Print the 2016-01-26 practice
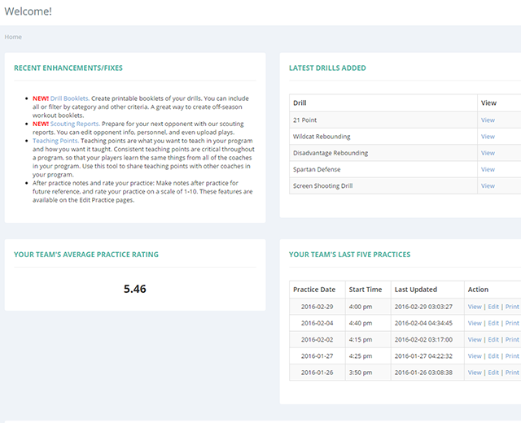The height and width of the screenshot is (423, 521). pyautogui.click(x=512, y=372)
